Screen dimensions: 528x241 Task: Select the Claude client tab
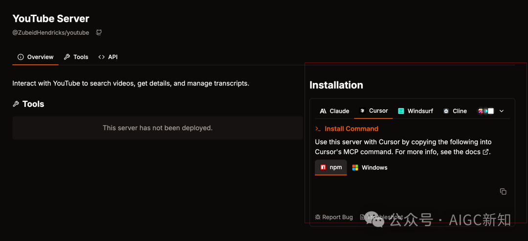point(334,111)
